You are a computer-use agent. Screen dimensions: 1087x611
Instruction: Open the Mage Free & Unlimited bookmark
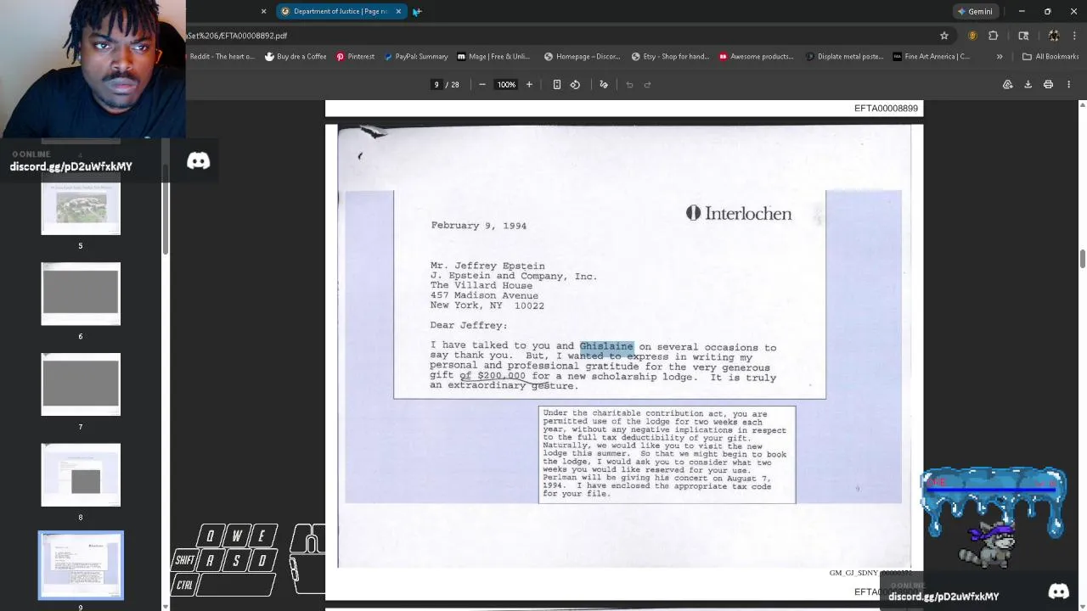493,56
